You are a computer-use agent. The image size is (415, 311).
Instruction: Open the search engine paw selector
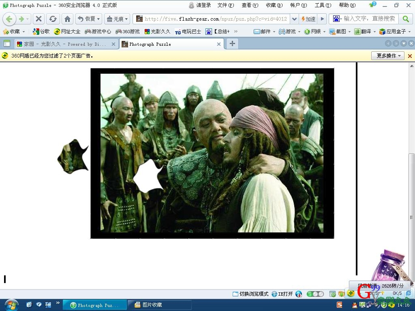(337, 19)
